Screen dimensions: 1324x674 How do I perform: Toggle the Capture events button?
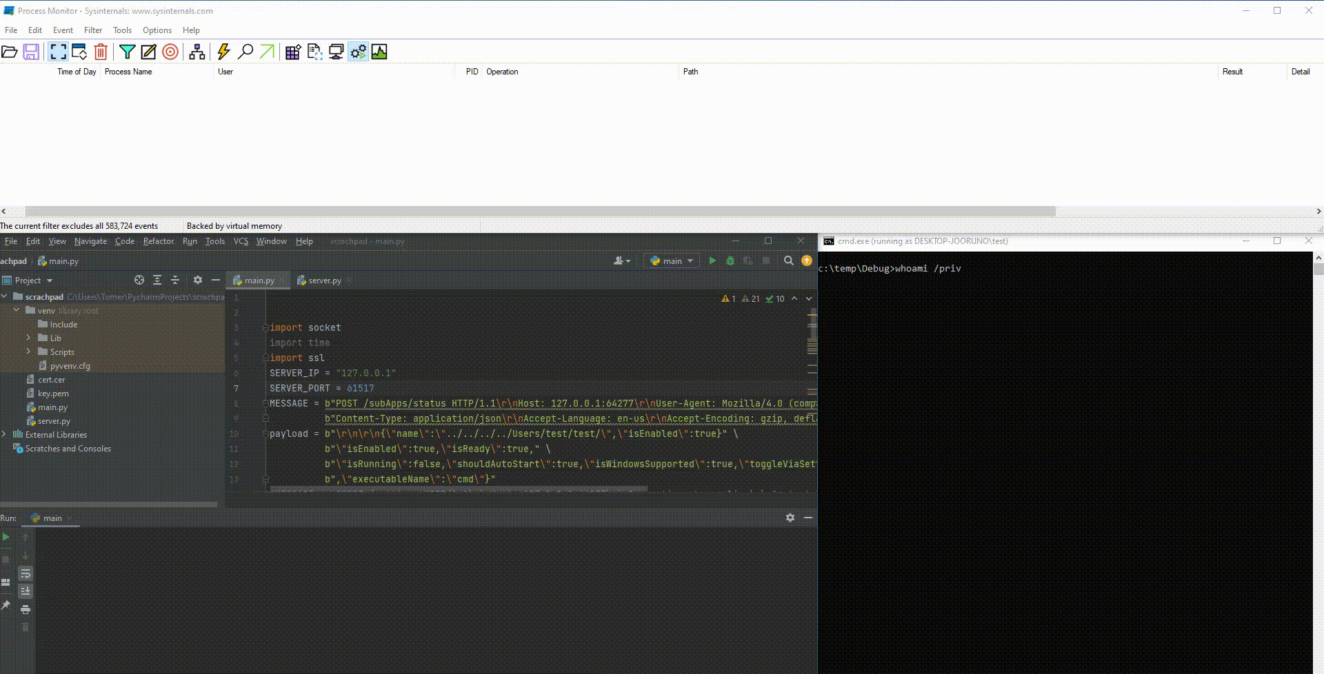(59, 52)
